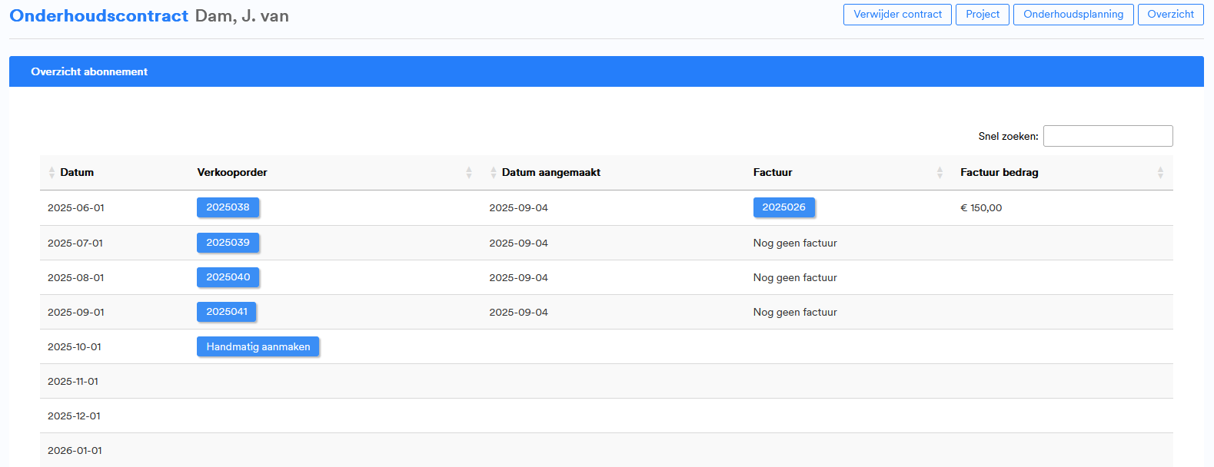This screenshot has height=467, width=1214.
Task: Click sort arrows on Factuur column
Action: coord(940,173)
